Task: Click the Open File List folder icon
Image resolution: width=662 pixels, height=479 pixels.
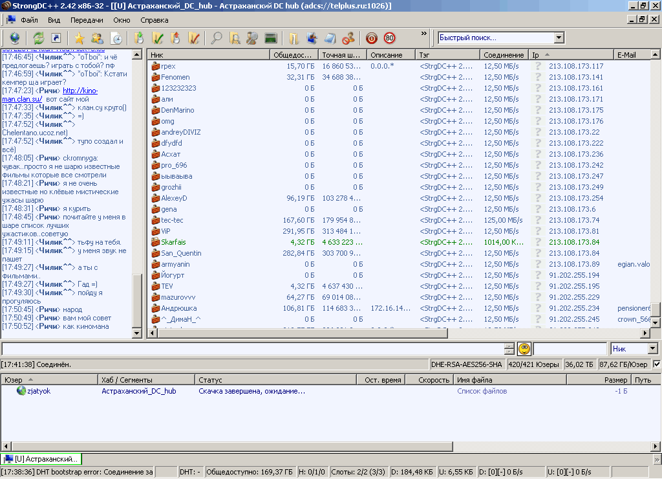Action: 294,38
